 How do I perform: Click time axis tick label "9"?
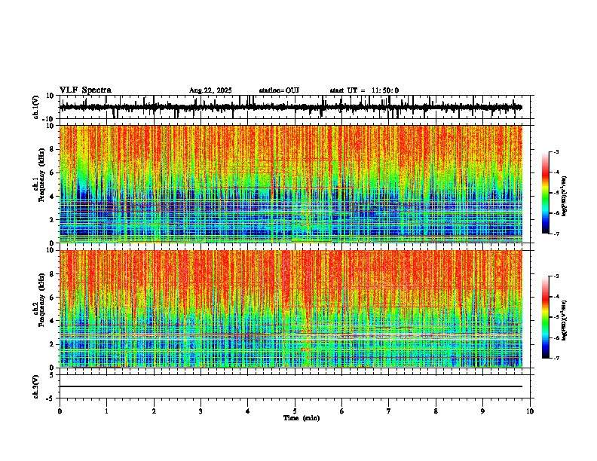[x=482, y=411]
